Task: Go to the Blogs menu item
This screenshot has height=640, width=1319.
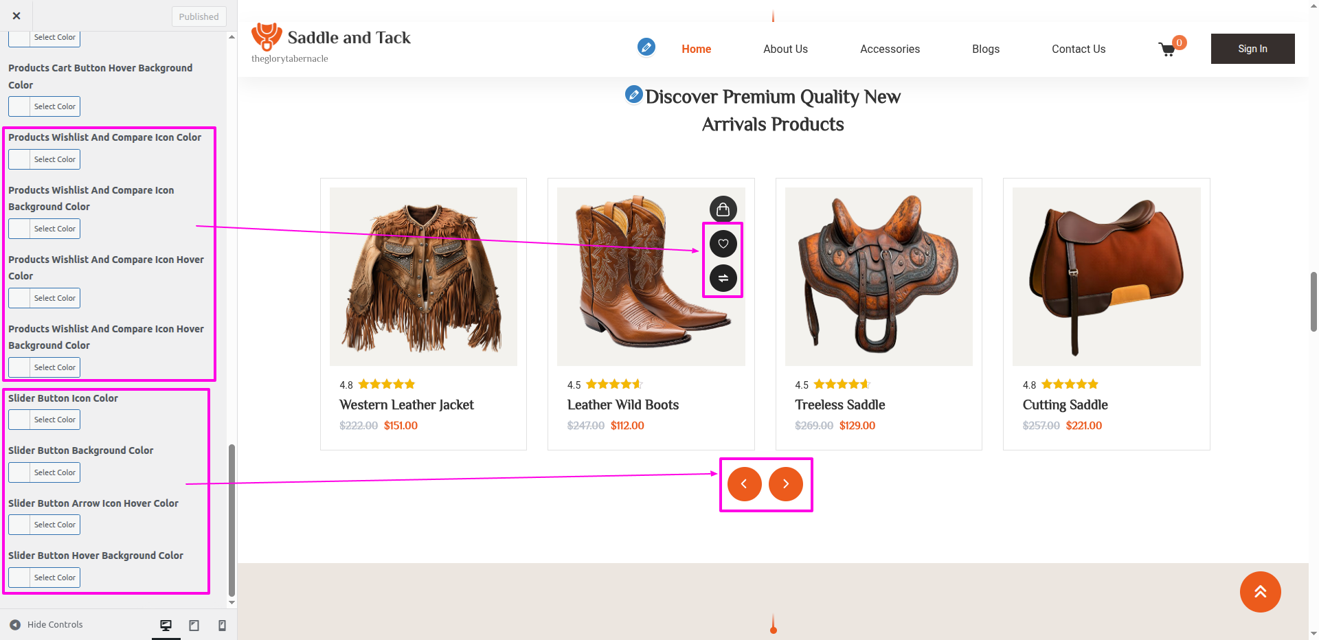Action: 985,49
